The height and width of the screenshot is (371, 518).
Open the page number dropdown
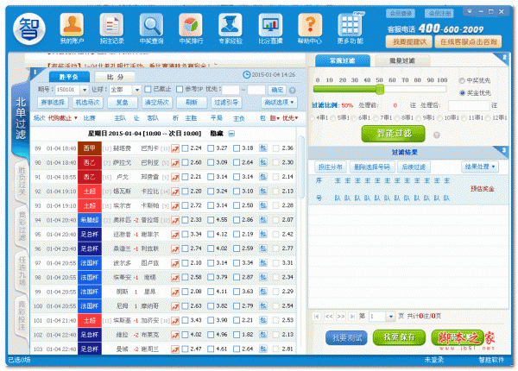[391, 316]
